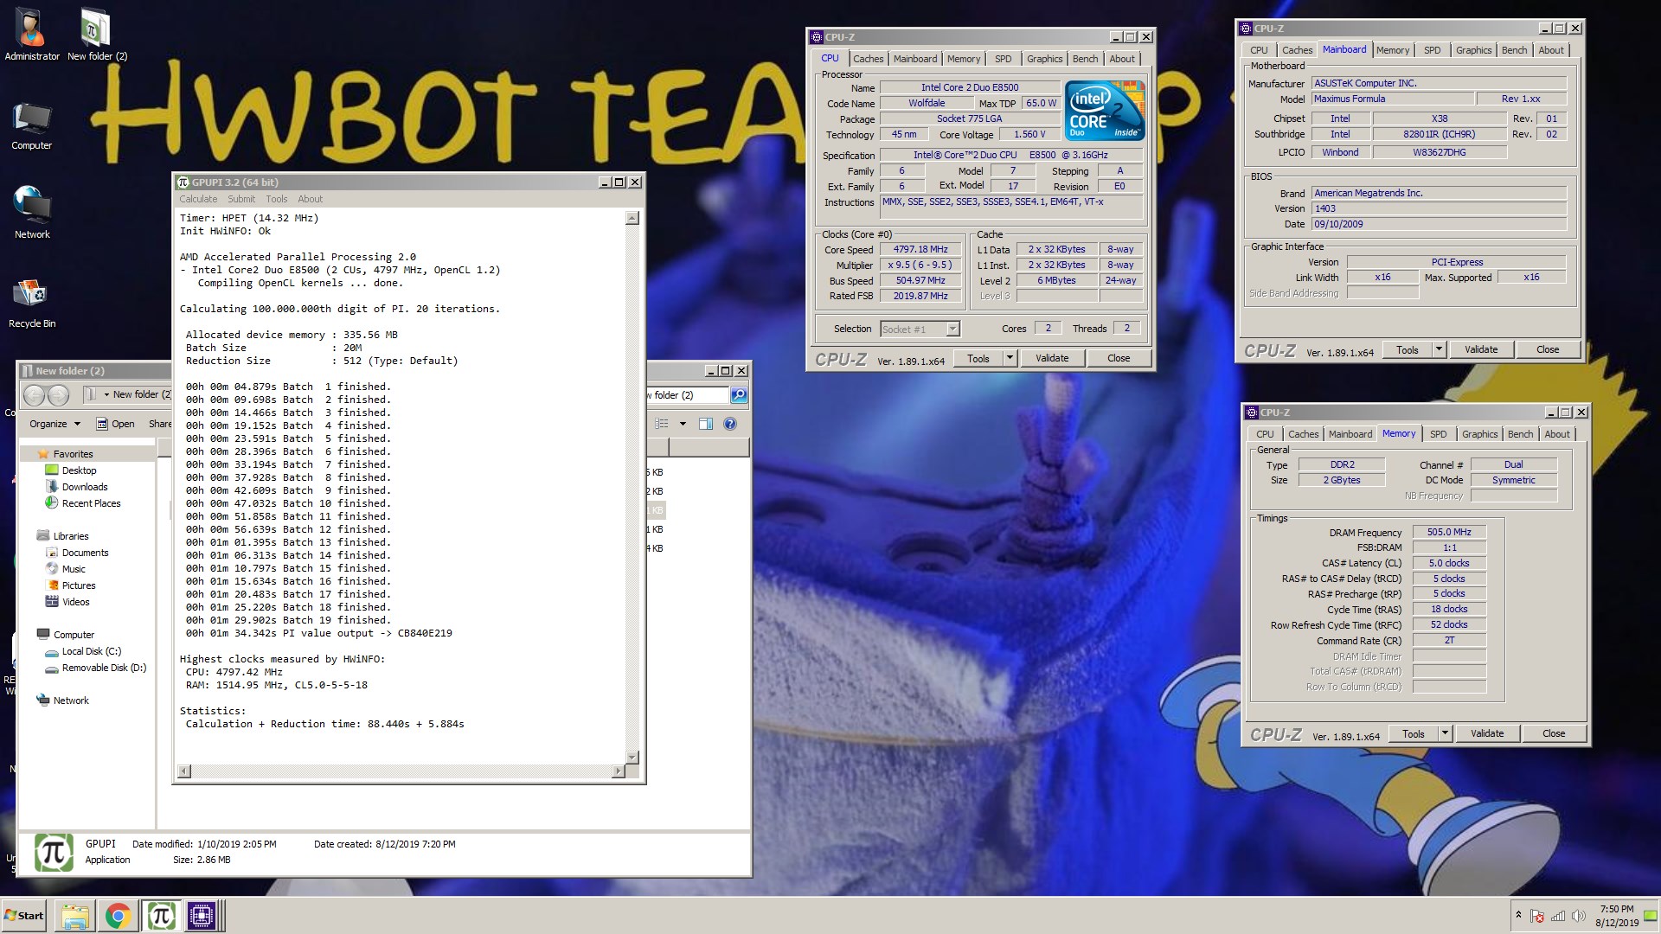Click the Chrome taskbar icon
Image resolution: width=1661 pixels, height=934 pixels.
click(118, 916)
